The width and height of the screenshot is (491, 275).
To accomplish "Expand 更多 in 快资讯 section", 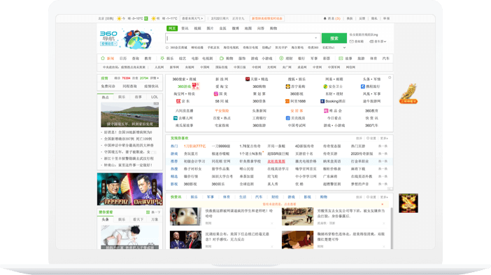I will (384, 198).
